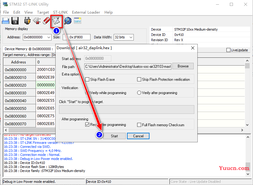
Task: Open SWV viewer icon
Action: [78, 21]
